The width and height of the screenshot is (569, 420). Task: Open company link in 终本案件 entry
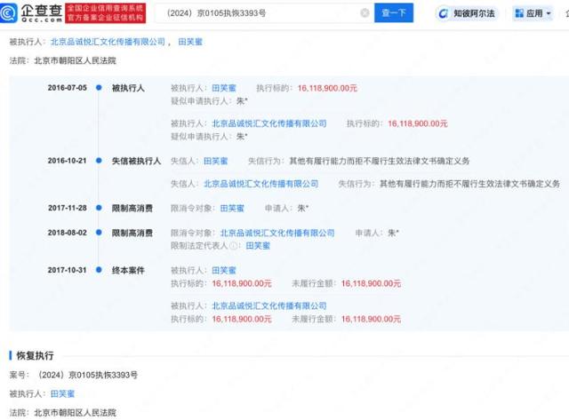(x=269, y=305)
